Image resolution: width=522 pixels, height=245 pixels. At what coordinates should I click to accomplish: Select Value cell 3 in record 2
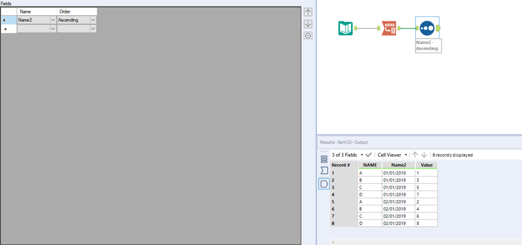pyautogui.click(x=426, y=180)
